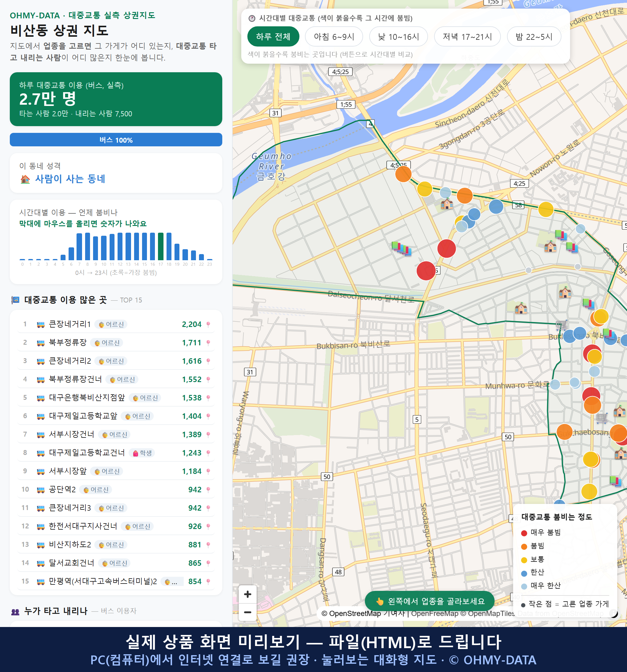Click the 사람이 사는 동네 label
627x672 pixels.
pyautogui.click(x=70, y=179)
